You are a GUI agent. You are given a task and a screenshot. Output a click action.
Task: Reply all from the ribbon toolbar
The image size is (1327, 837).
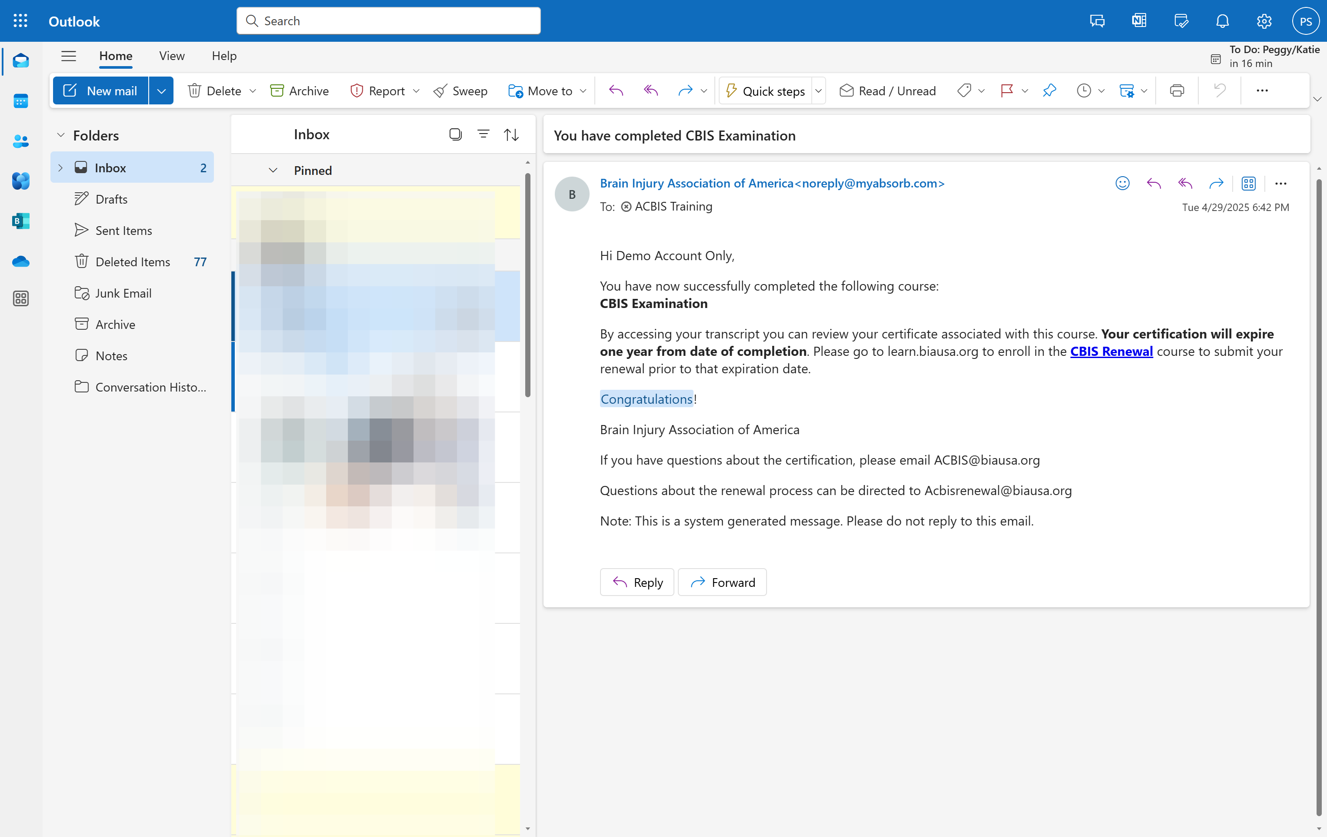(651, 90)
